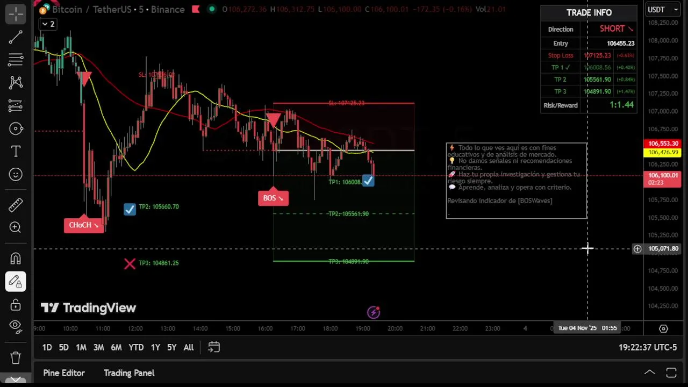
Task: Open the Pine Editor tab
Action: pos(64,372)
